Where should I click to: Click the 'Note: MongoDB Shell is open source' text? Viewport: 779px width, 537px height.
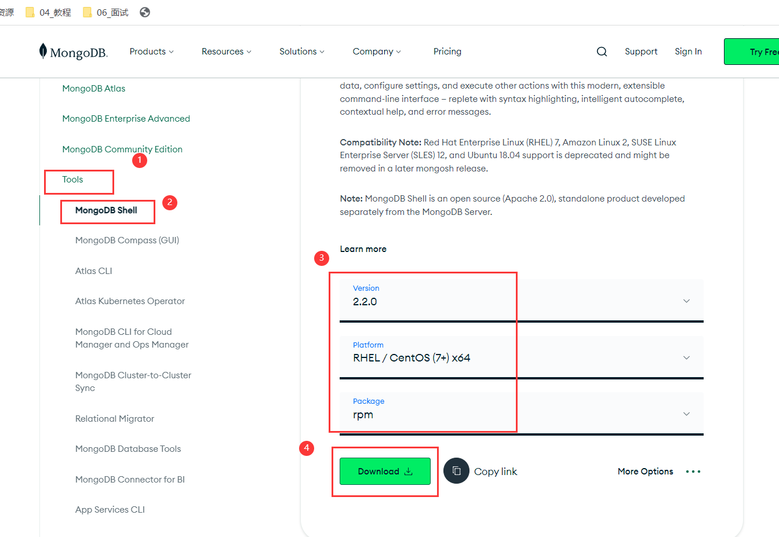[x=512, y=205]
